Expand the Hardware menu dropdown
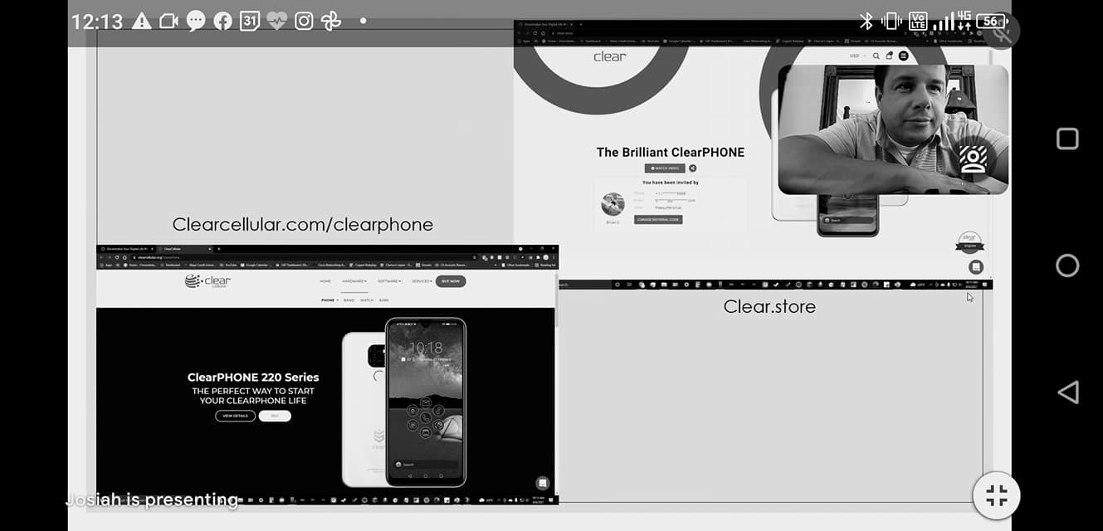The height and width of the screenshot is (531, 1103). click(x=354, y=281)
